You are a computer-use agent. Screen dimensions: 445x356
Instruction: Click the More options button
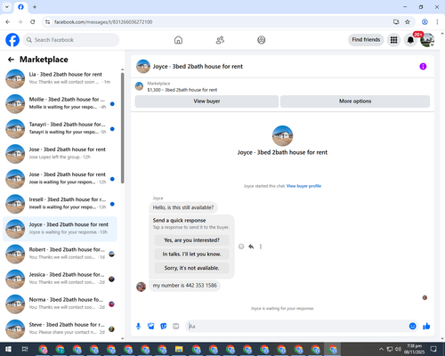(355, 101)
